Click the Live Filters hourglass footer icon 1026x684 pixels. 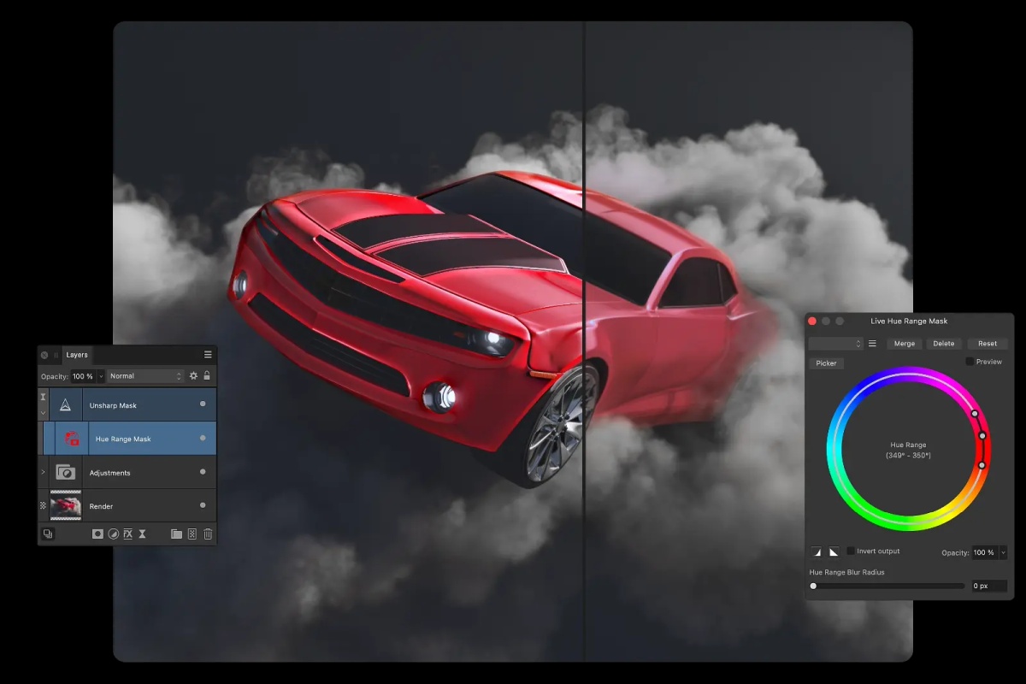(x=142, y=534)
